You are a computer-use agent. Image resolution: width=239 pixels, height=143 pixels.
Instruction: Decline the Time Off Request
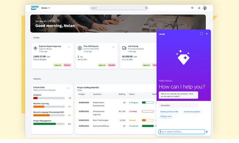pyautogui.click(x=112, y=65)
